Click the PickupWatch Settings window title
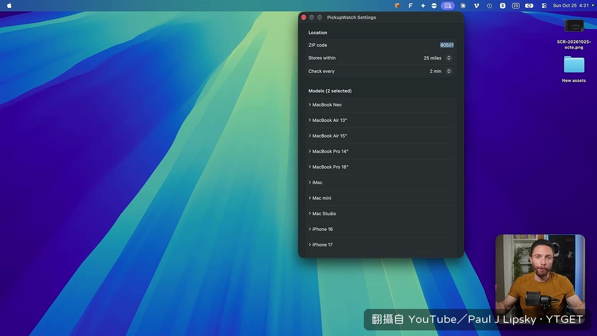Image resolution: width=597 pixels, height=336 pixels. point(352,17)
